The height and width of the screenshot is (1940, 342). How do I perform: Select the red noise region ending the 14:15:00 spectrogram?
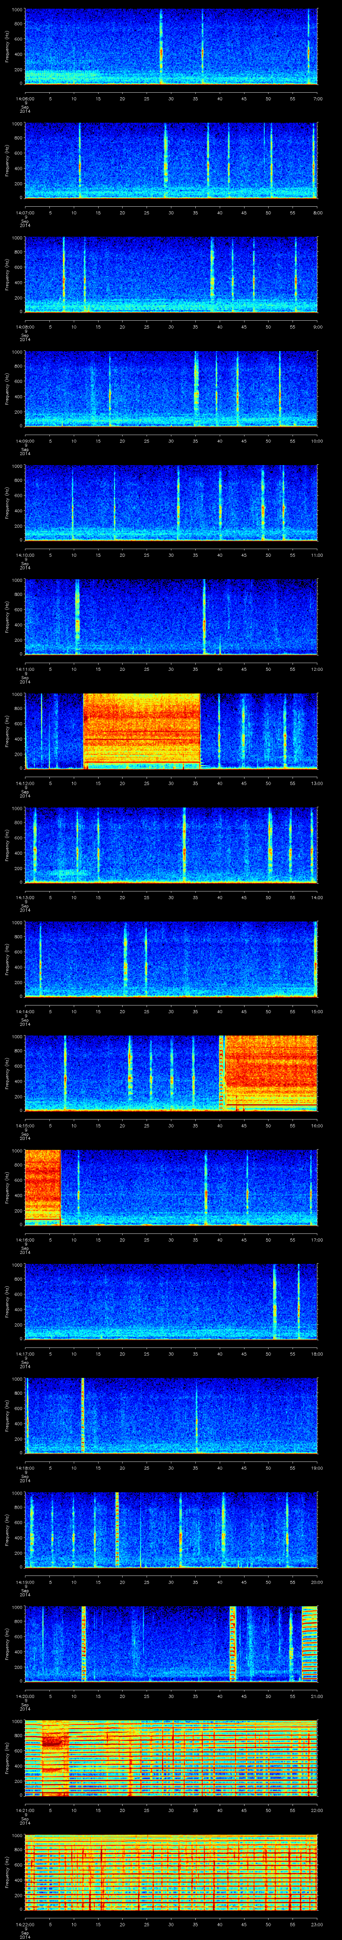(271, 1071)
